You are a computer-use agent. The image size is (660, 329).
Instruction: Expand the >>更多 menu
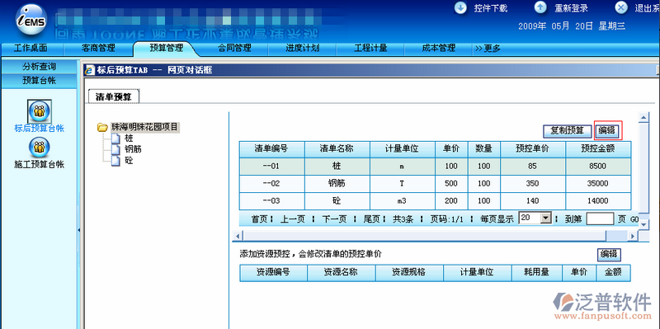click(x=488, y=49)
